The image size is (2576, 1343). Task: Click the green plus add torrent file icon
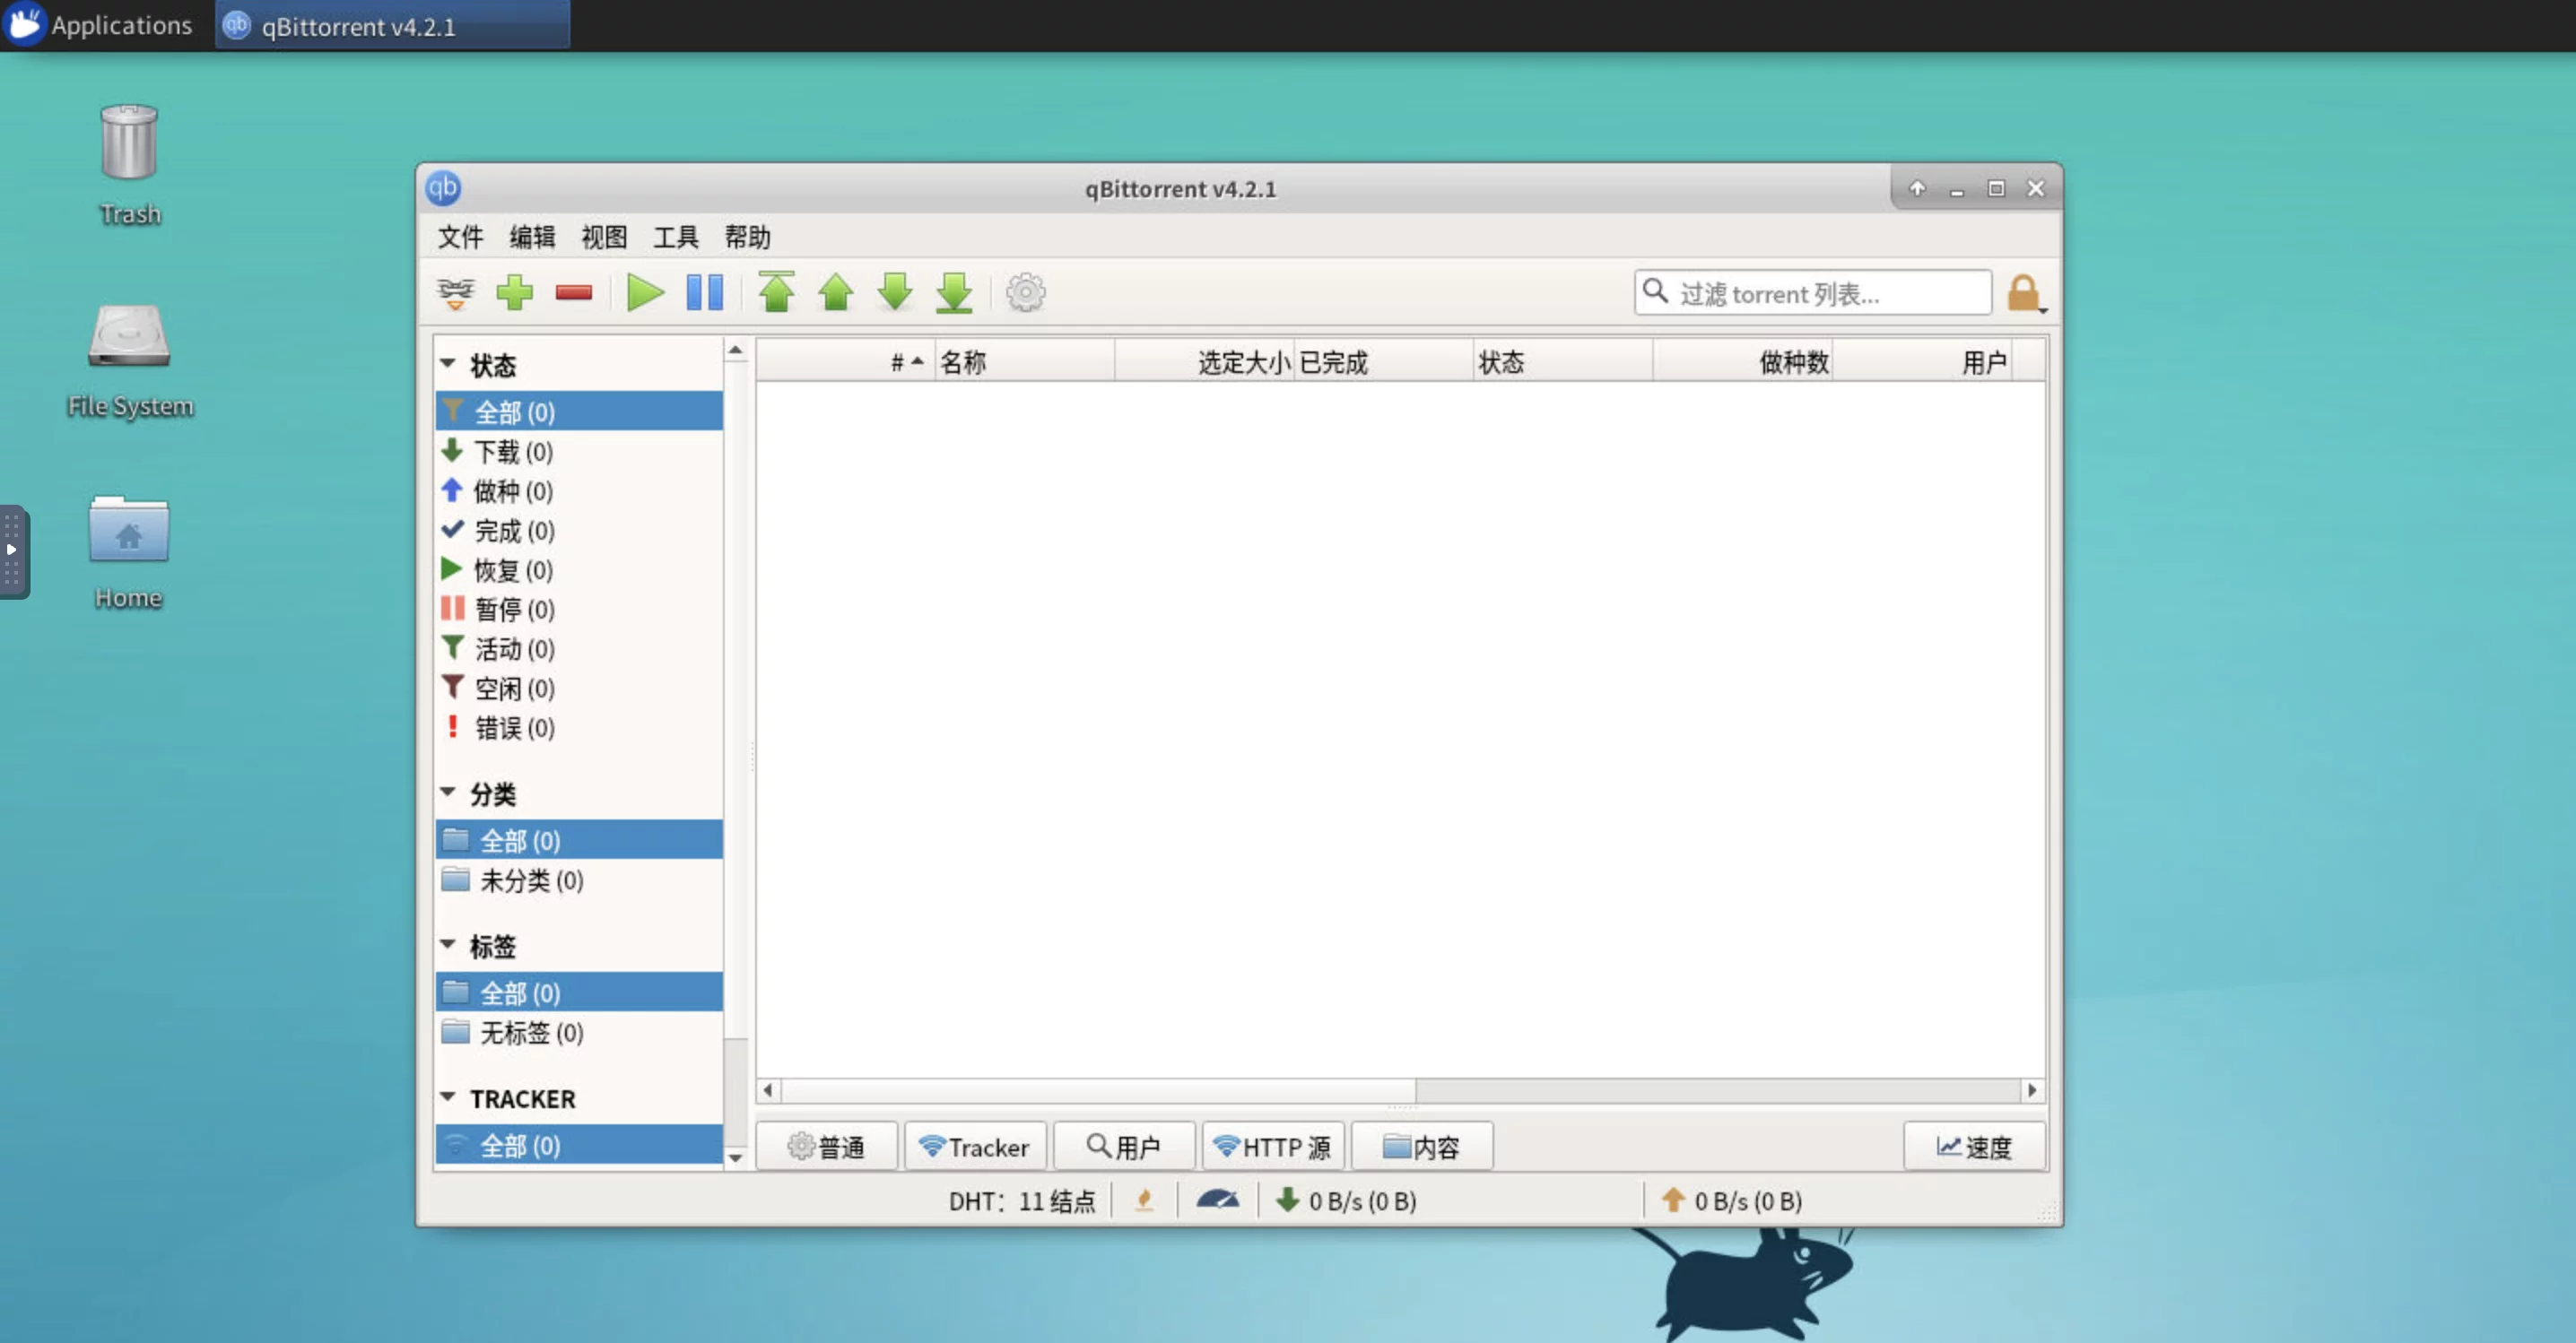[515, 293]
